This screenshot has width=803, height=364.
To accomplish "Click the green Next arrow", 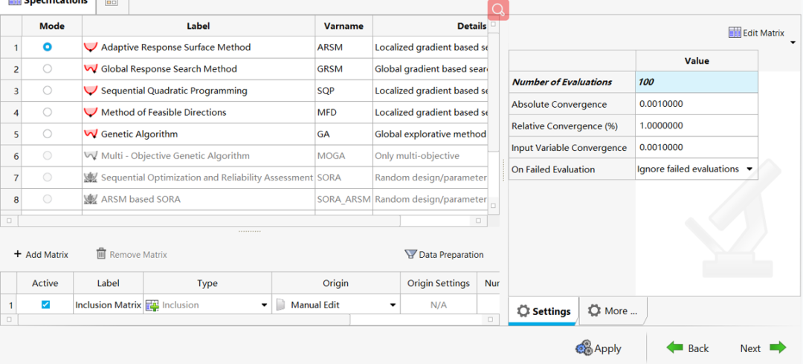I will [x=778, y=348].
